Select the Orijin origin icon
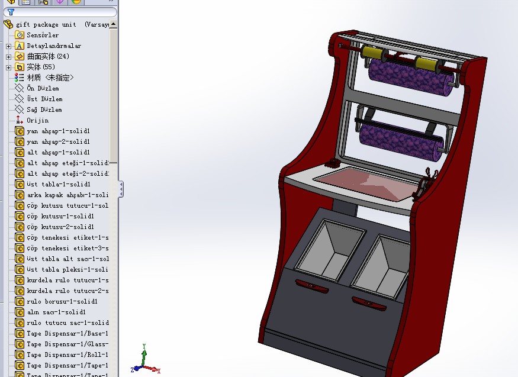This screenshot has width=518, height=377. coord(20,120)
